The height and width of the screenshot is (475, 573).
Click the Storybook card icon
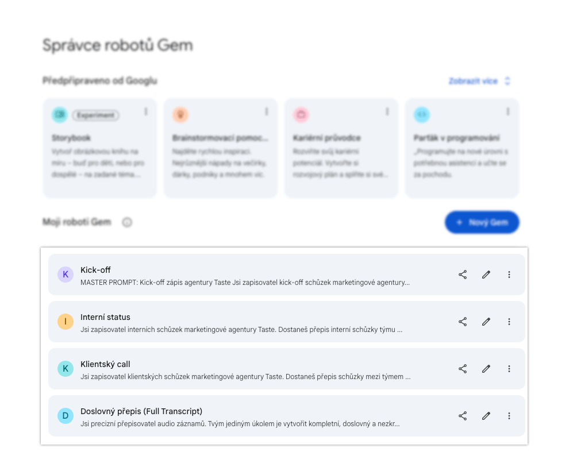tap(60, 115)
